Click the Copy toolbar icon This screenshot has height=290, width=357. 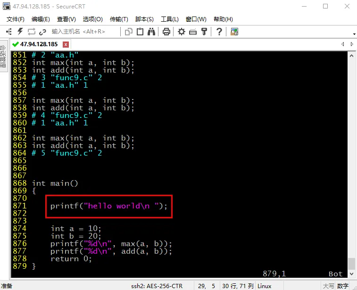point(129,32)
